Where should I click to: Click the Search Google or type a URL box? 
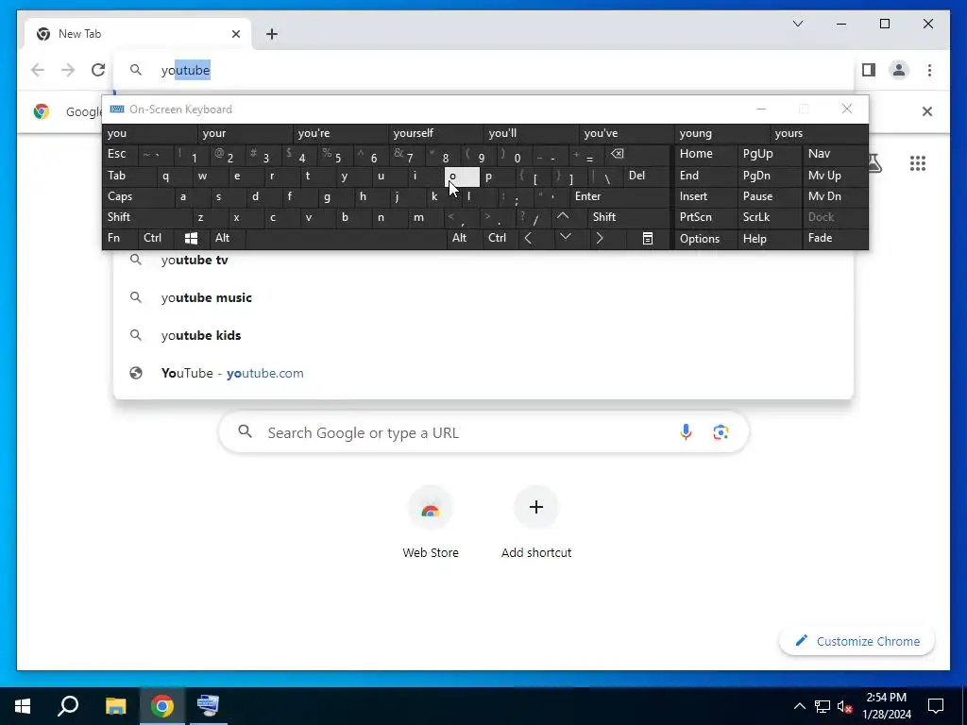483,432
